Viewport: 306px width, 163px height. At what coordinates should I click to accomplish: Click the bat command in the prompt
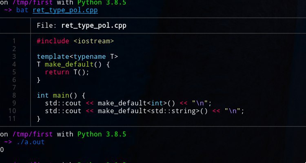[22, 10]
